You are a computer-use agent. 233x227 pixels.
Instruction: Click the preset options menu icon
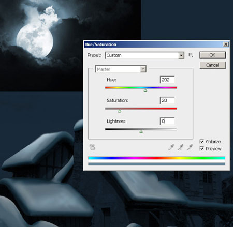click(191, 55)
